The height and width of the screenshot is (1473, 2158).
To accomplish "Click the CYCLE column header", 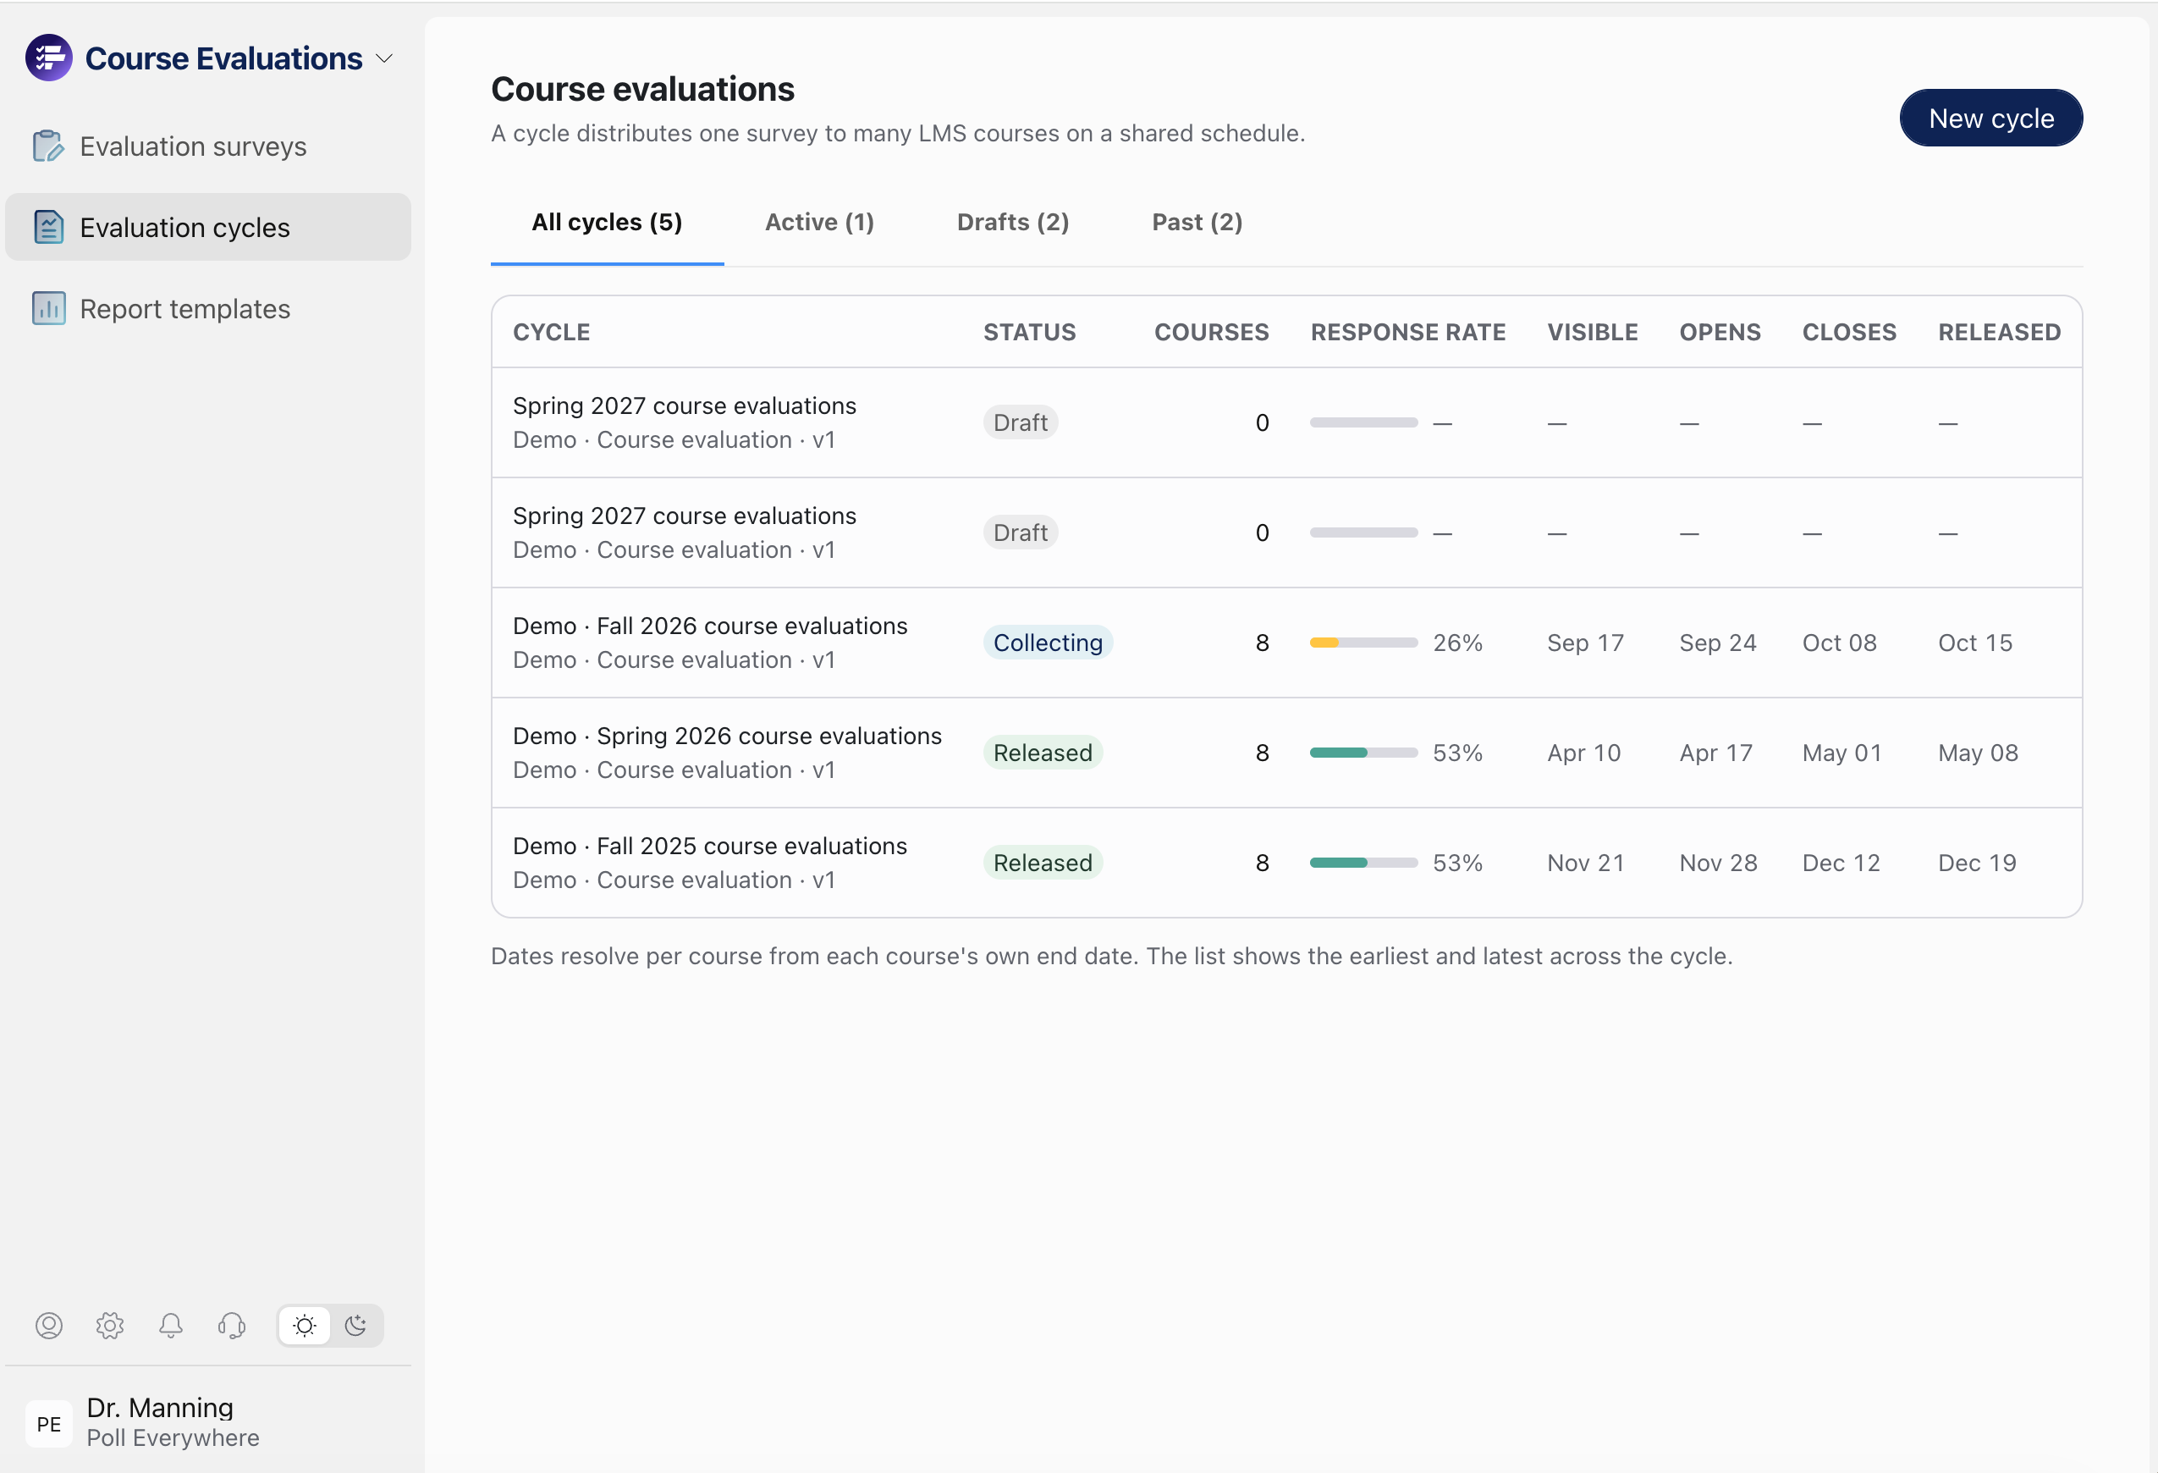I will 552,333.
